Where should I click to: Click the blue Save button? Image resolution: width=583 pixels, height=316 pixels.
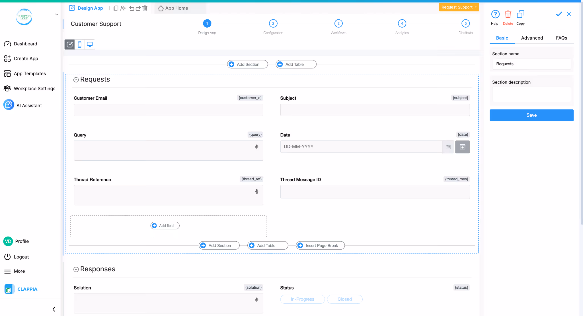point(531,115)
